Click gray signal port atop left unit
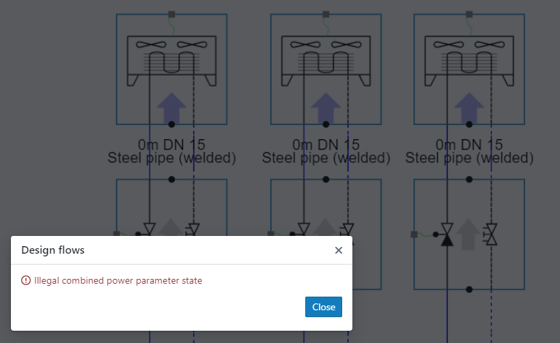Screen dimensions: 560x343 pos(171,14)
